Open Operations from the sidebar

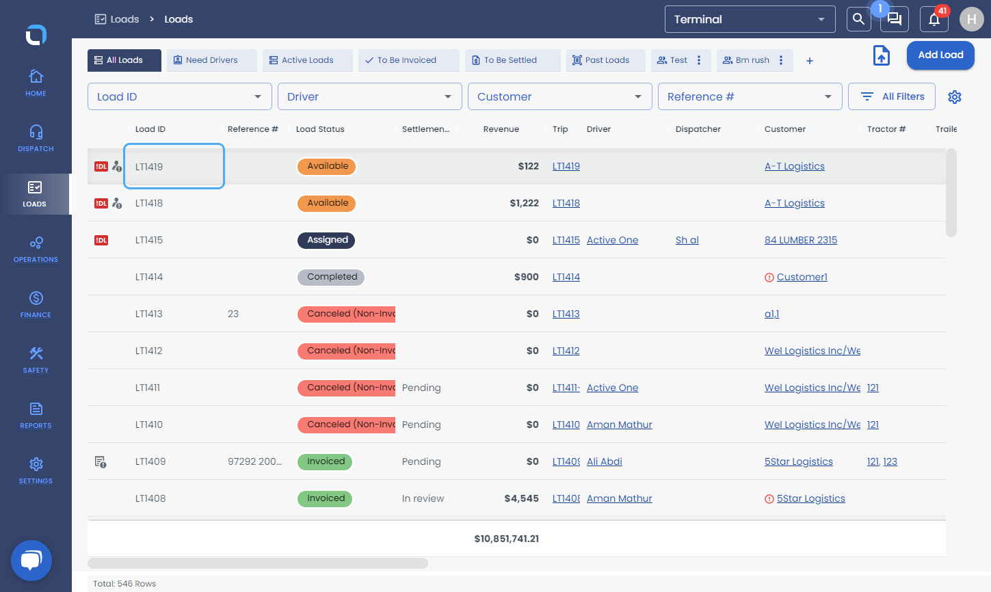36,249
